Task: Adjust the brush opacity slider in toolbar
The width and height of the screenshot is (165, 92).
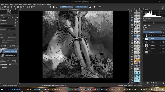Action: click(66, 7)
